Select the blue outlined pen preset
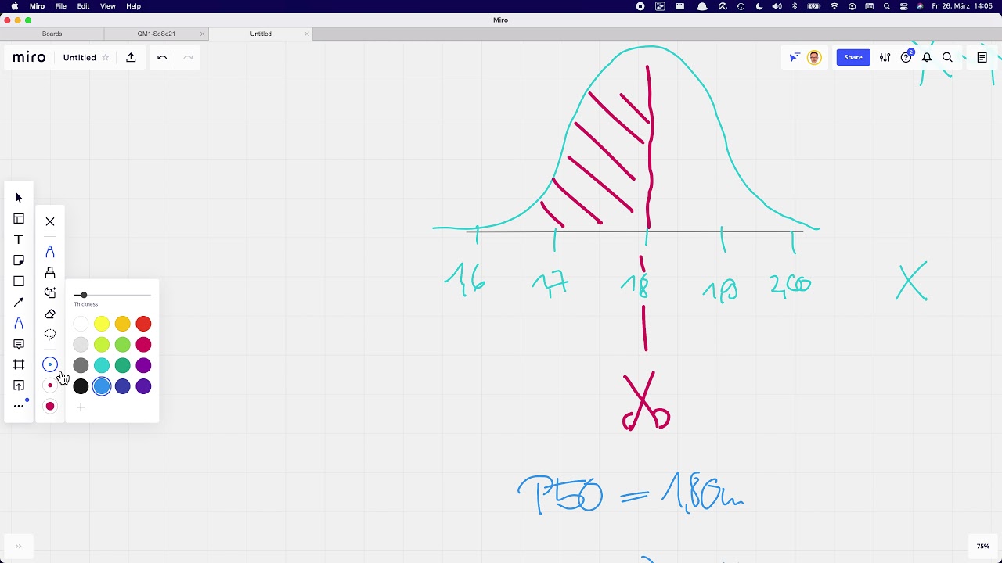The height and width of the screenshot is (563, 1002). click(50, 364)
